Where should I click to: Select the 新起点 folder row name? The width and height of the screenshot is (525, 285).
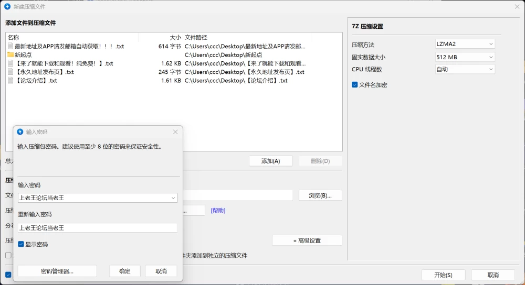click(x=23, y=55)
